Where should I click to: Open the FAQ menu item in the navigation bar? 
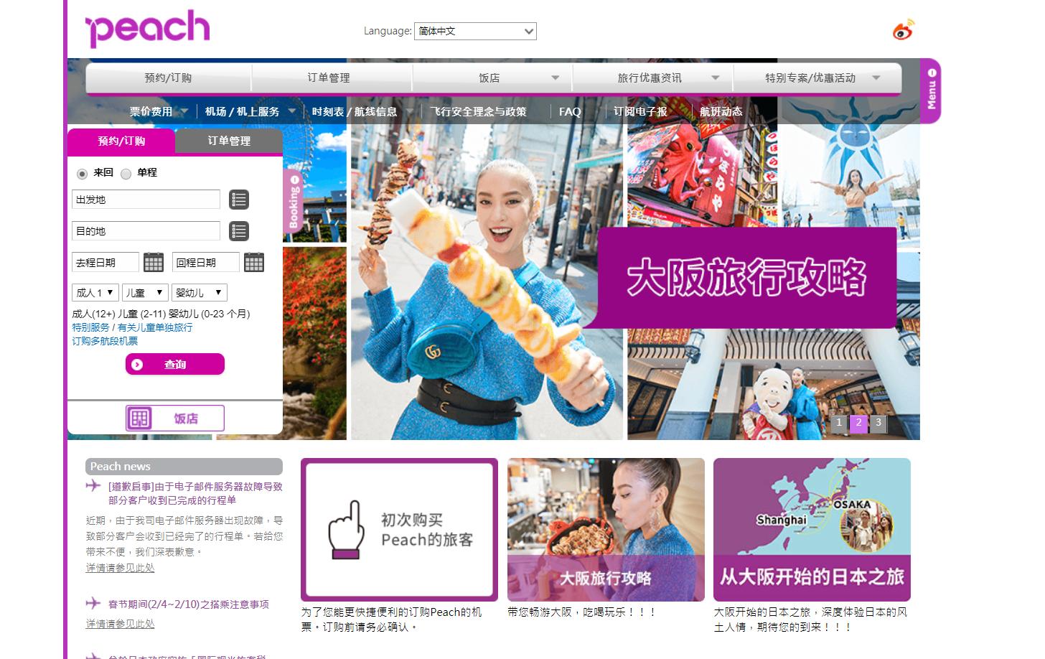tap(569, 111)
